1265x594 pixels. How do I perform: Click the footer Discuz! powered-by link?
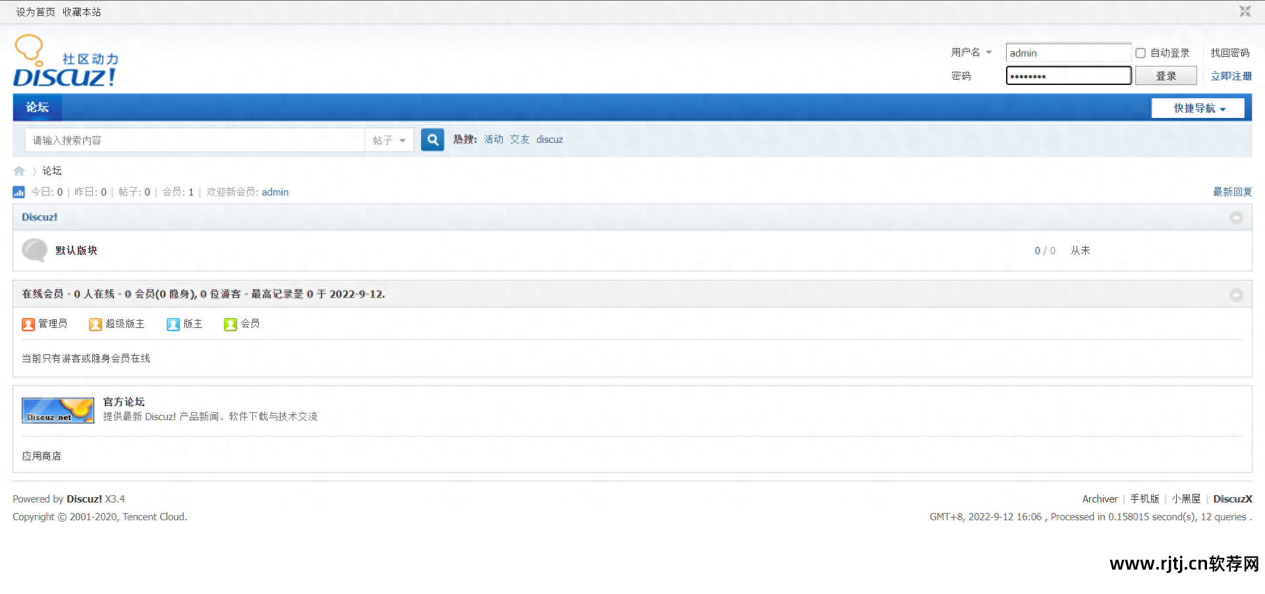click(x=84, y=499)
